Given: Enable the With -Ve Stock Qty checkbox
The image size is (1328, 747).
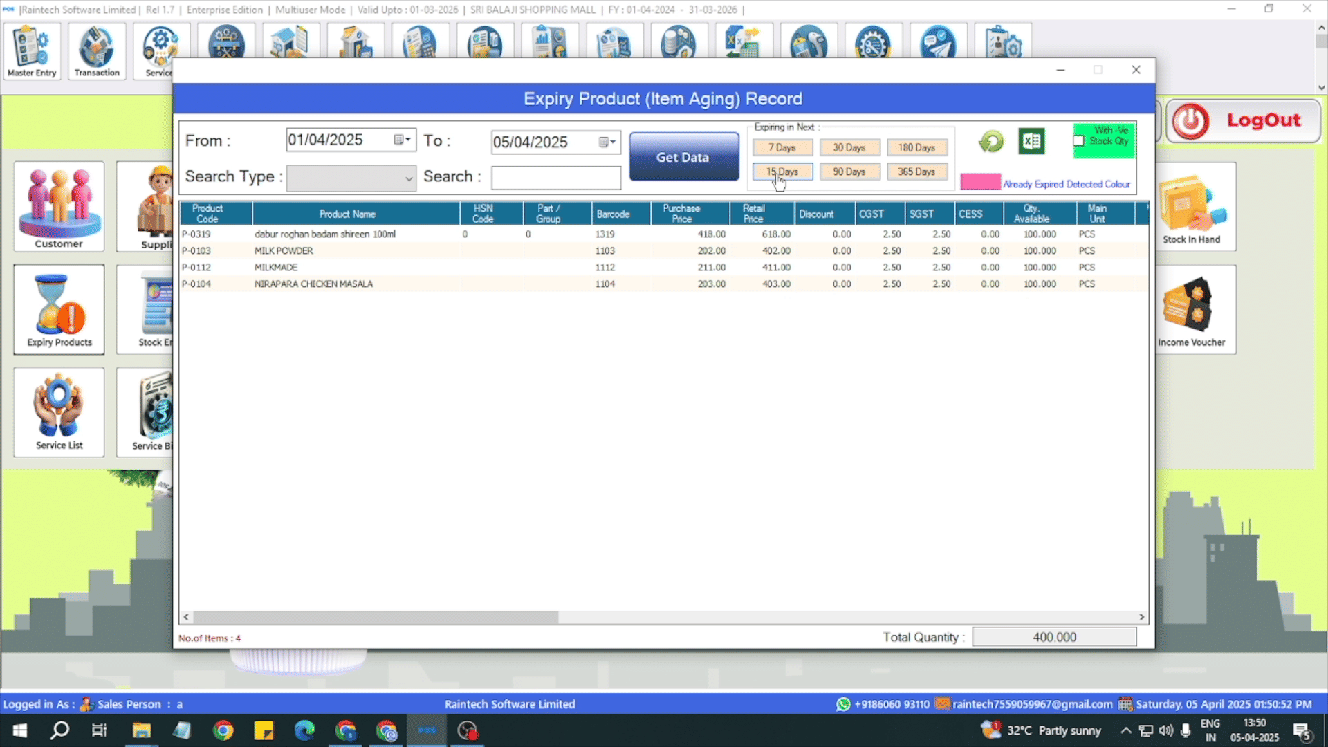Looking at the screenshot, I should coord(1078,141).
